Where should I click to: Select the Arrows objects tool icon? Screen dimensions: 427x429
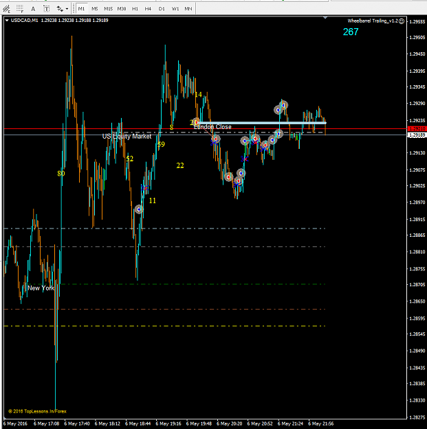pyautogui.click(x=59, y=9)
